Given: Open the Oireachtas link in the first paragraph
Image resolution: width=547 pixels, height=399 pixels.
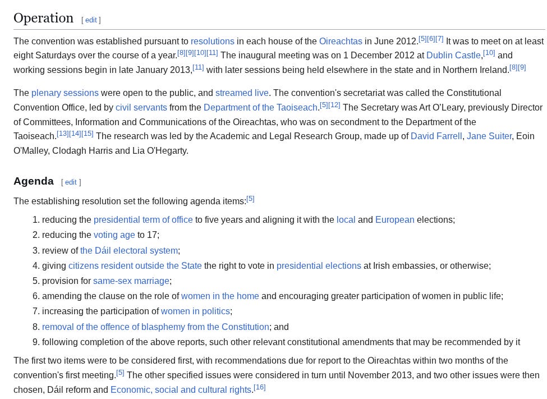Looking at the screenshot, I should click(341, 41).
